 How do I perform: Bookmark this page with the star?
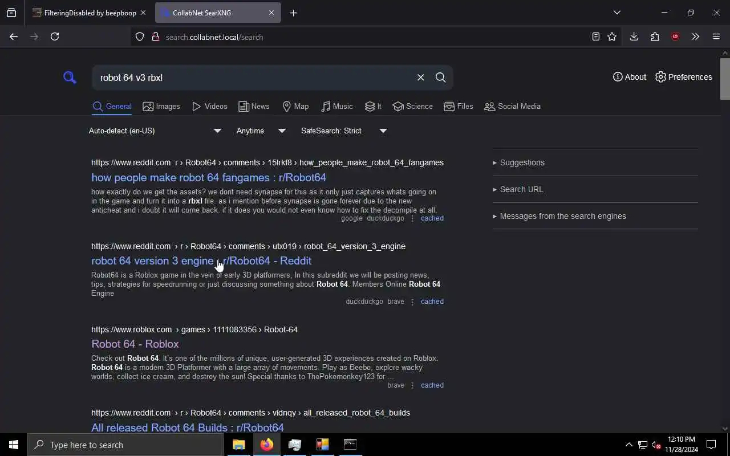(612, 36)
